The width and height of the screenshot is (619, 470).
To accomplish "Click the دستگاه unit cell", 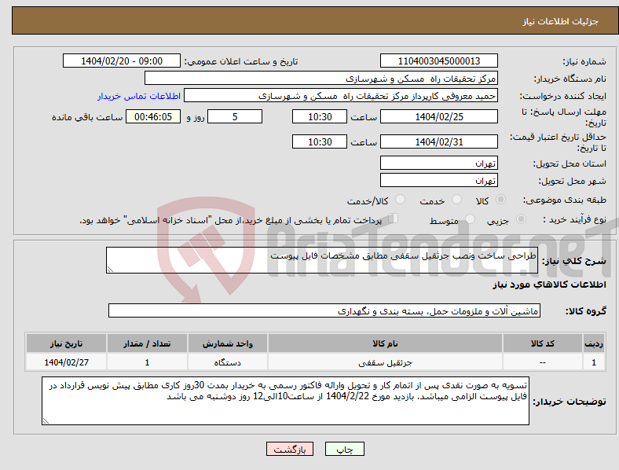I will [228, 362].
